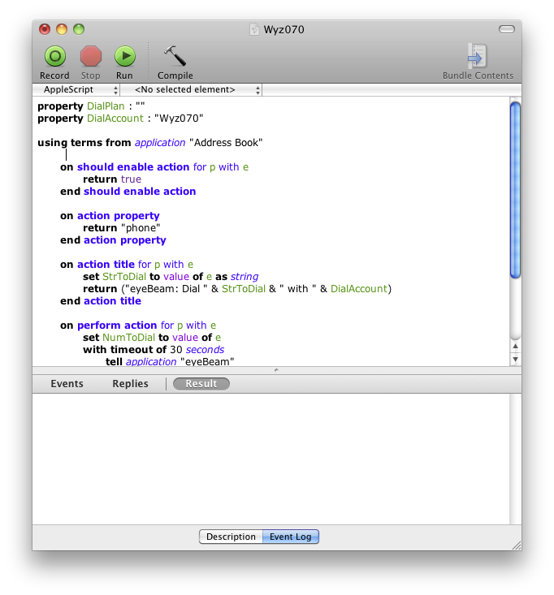
Task: Click the Wyz070 document proxy icon
Action: [x=257, y=30]
